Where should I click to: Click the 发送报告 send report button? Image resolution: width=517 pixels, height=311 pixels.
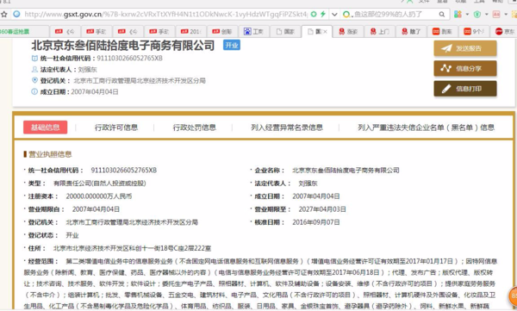(465, 49)
